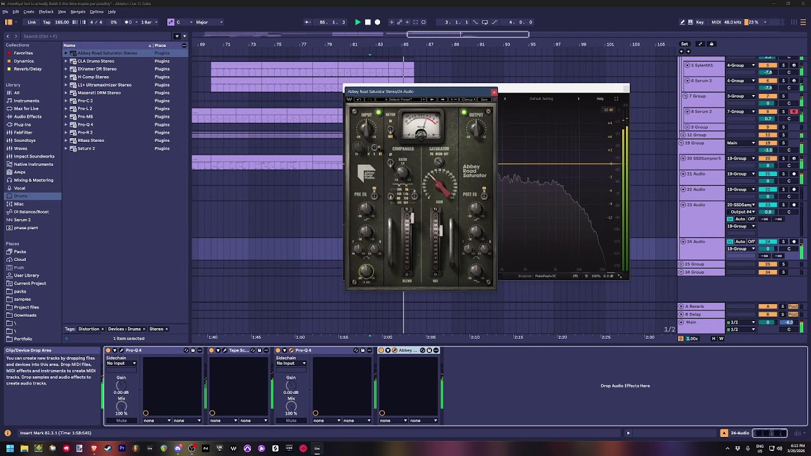
Task: Expand CLA Drums Stereo plugin entry
Action: [66, 61]
